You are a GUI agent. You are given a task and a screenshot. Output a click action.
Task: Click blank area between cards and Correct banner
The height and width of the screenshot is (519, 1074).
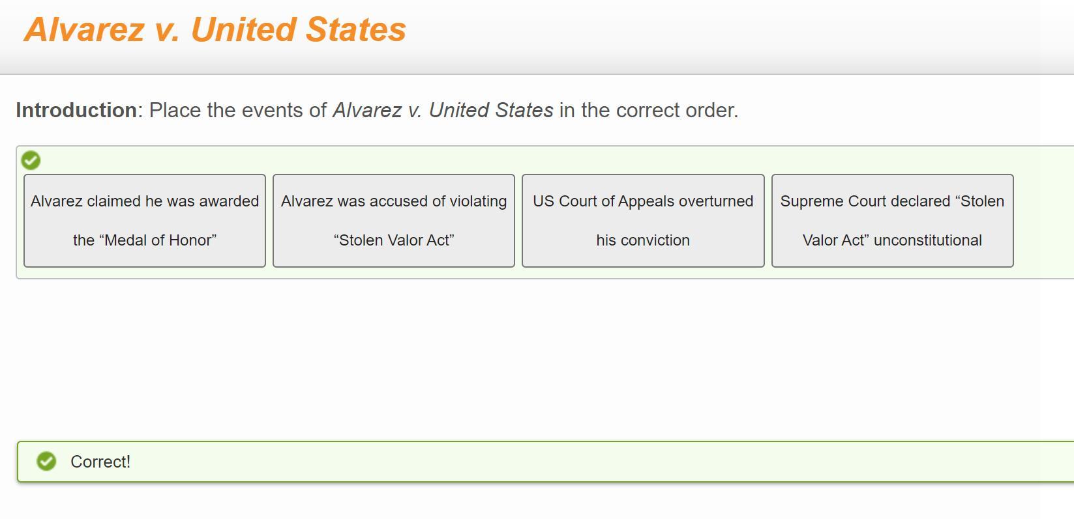522,358
